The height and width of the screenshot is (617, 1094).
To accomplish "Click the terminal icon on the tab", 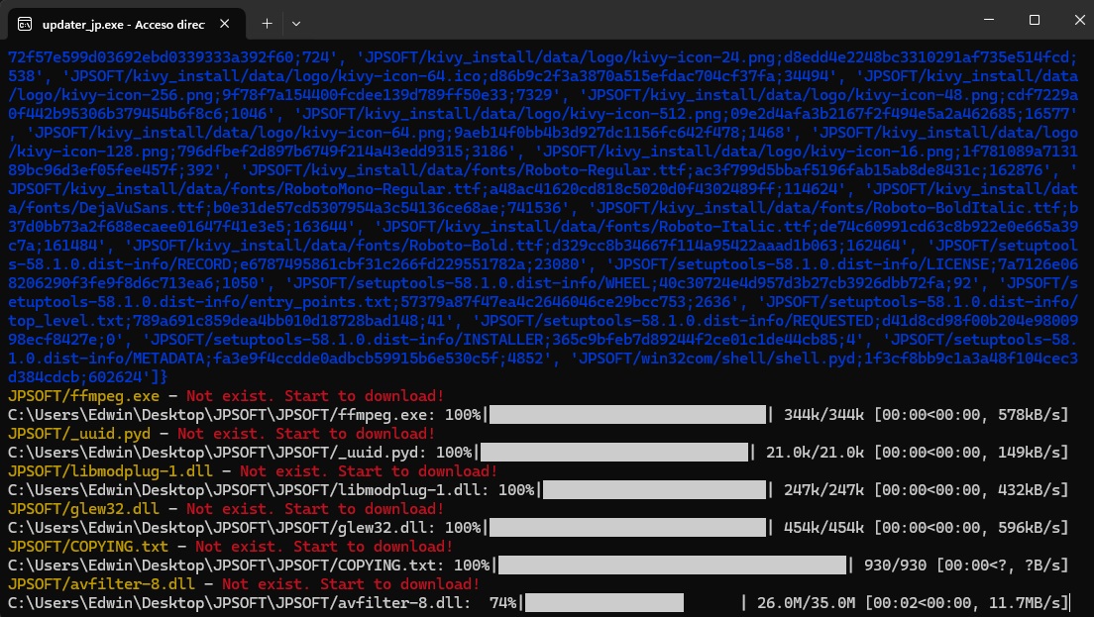I will click(25, 24).
